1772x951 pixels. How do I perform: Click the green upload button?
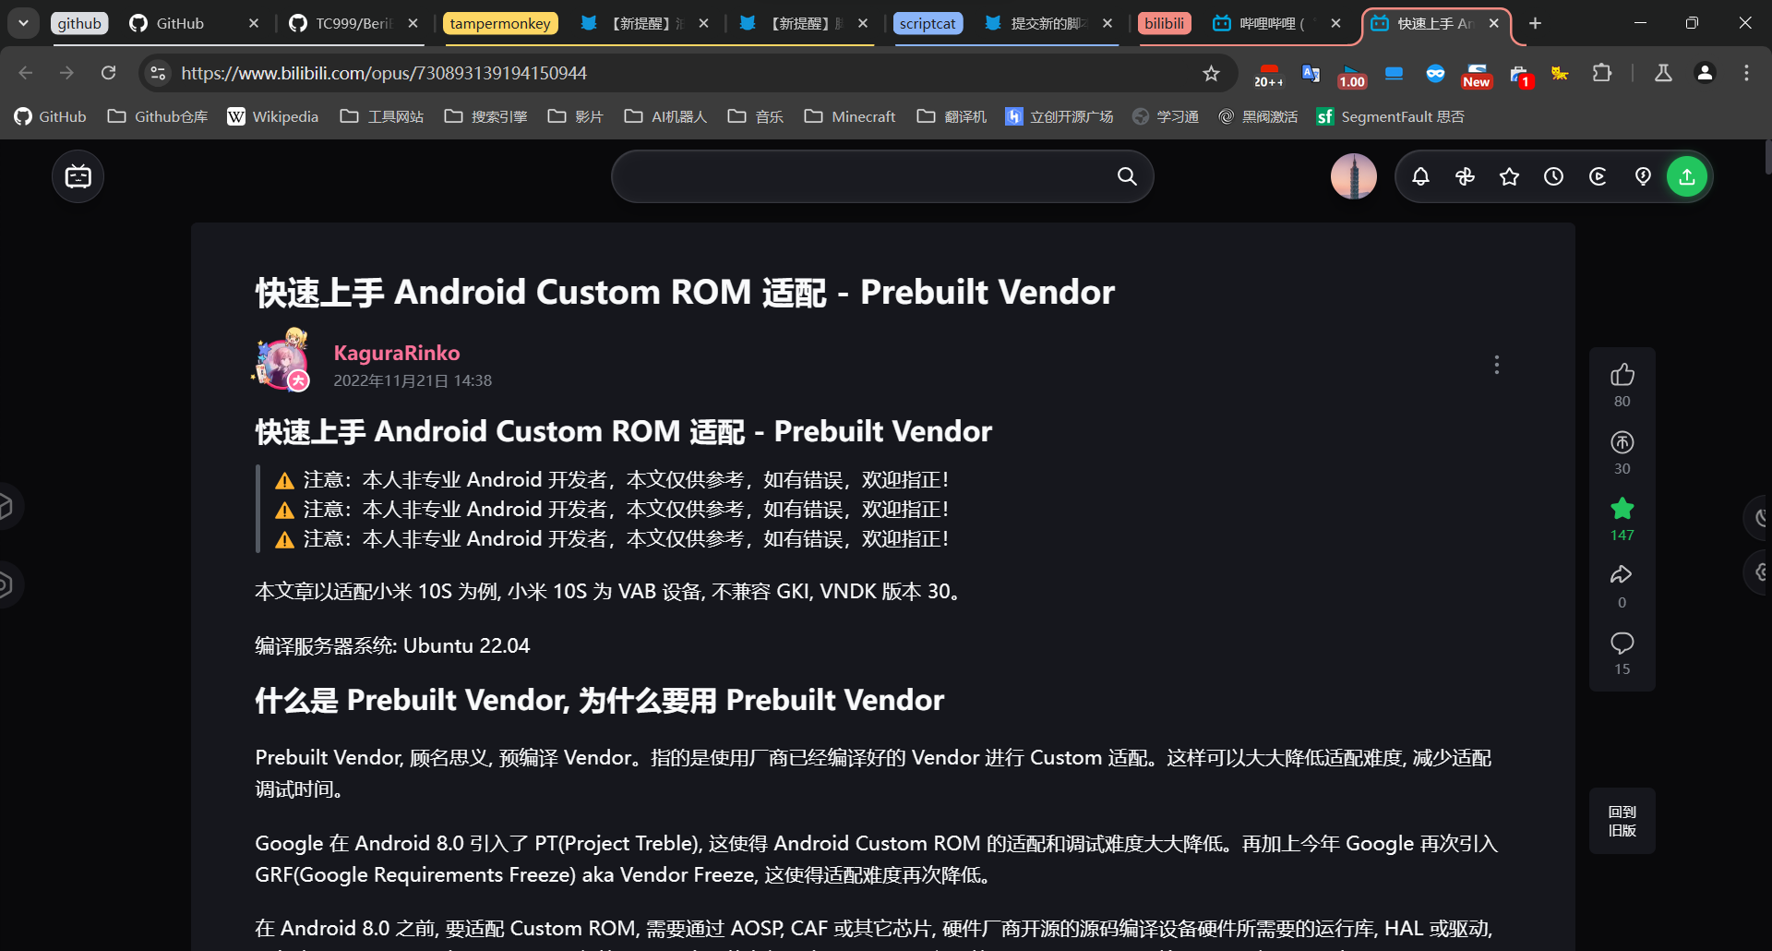pos(1686,176)
